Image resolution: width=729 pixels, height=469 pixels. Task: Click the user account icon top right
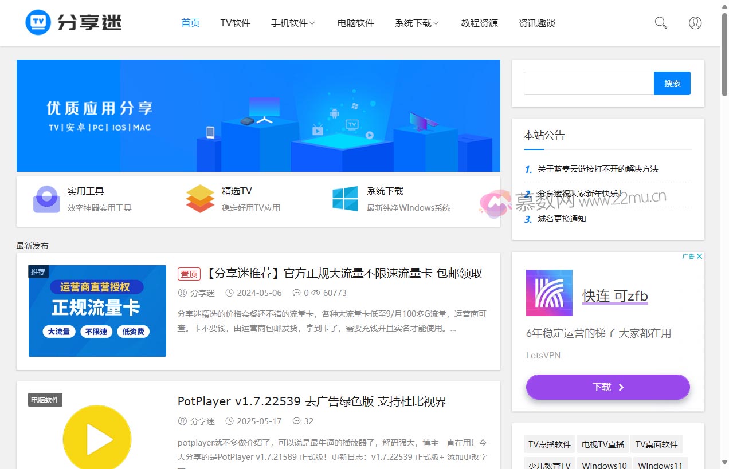pyautogui.click(x=695, y=23)
